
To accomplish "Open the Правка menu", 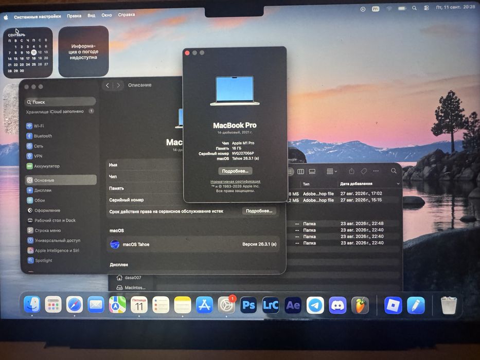I will pos(74,15).
